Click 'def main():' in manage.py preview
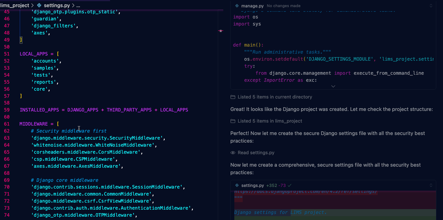Viewport: 443px width, 220px height. click(x=248, y=45)
